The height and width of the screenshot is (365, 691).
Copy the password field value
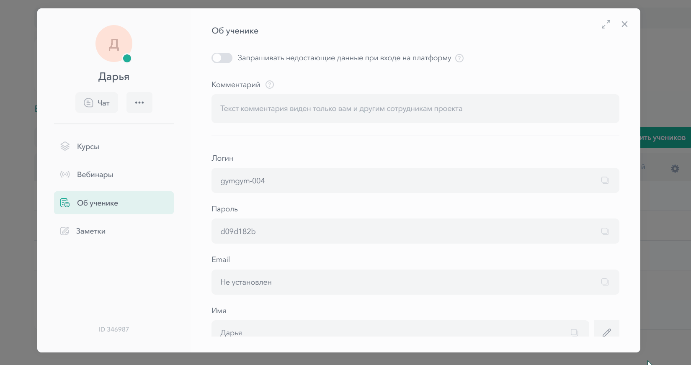[x=605, y=231]
